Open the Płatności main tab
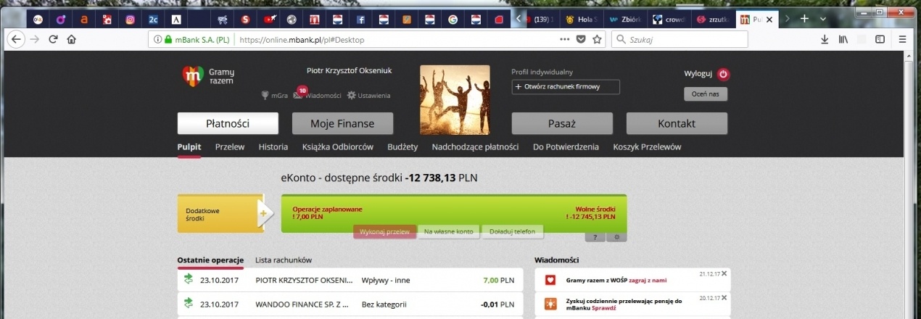921x319 pixels. (x=228, y=123)
